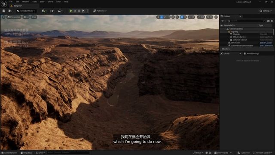Open the File menu
Viewport: 275px width, 155px height.
point(11,2)
